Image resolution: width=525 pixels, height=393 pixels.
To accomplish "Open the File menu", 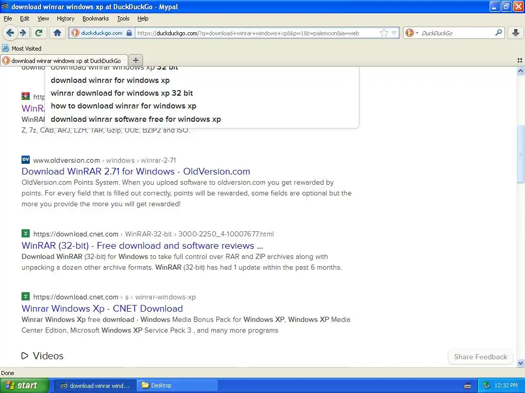I will [8, 18].
